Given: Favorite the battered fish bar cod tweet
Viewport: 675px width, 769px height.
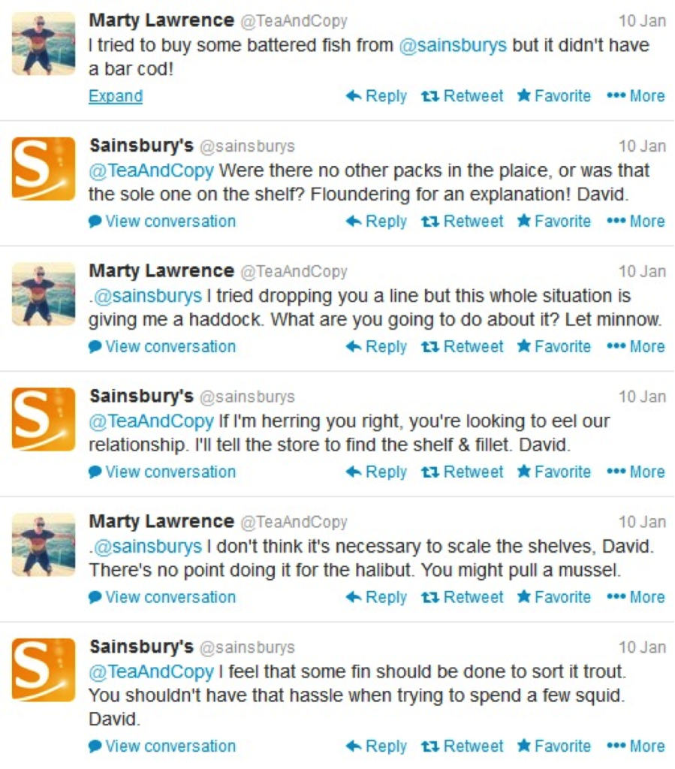Looking at the screenshot, I should click(554, 96).
